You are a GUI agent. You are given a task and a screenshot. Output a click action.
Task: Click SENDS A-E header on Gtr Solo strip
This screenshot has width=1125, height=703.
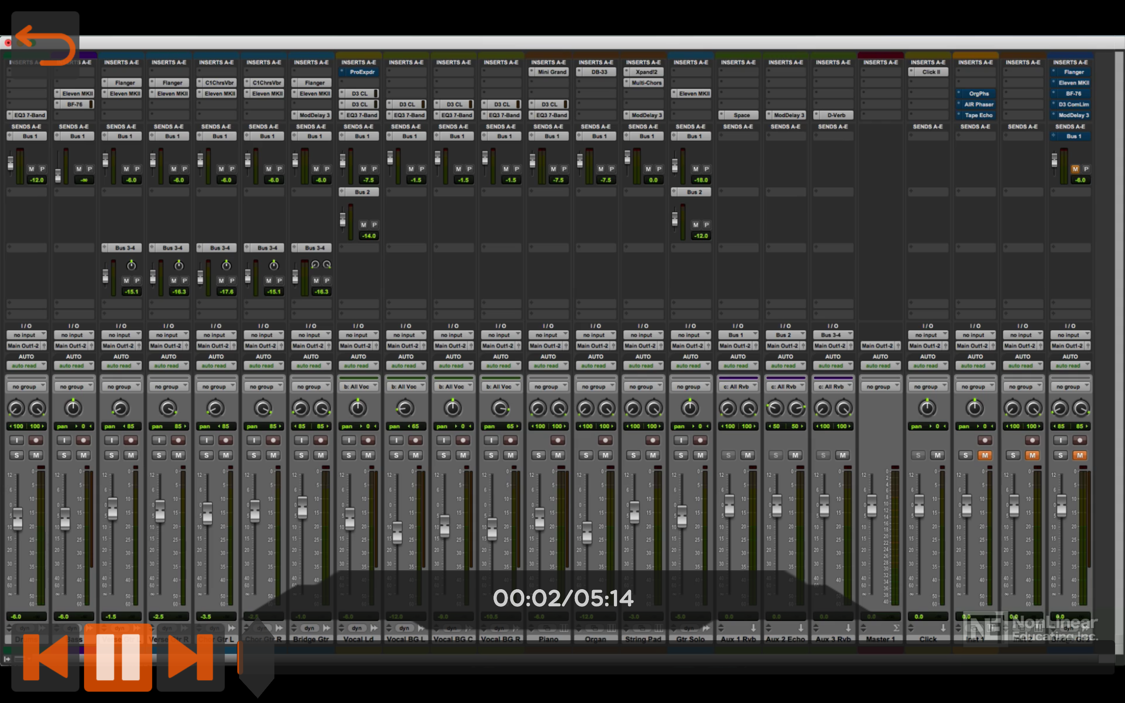pyautogui.click(x=691, y=127)
